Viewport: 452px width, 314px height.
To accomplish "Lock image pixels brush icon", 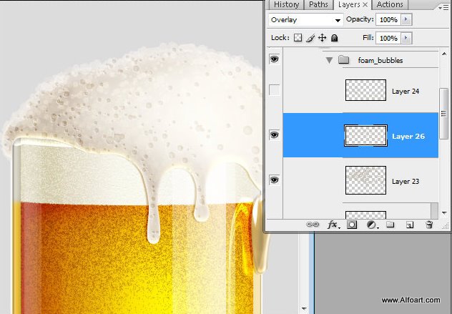I will (x=310, y=38).
